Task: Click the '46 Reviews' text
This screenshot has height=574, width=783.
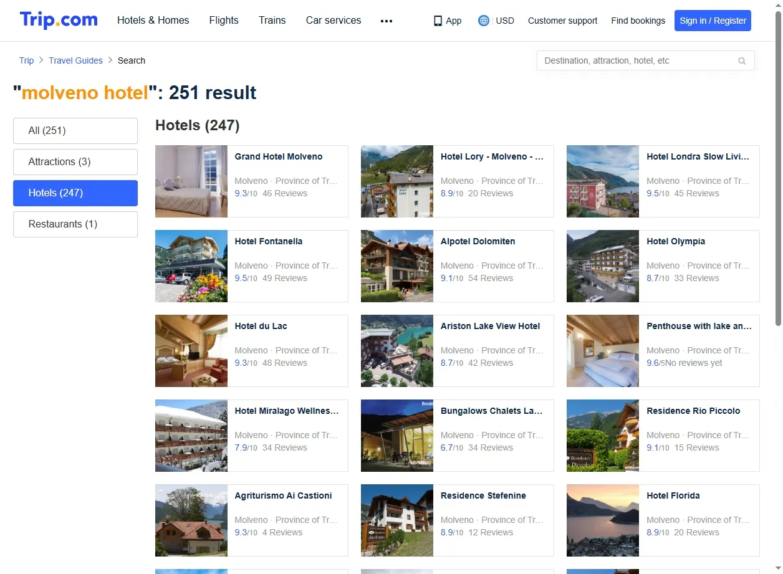Action: tap(285, 193)
